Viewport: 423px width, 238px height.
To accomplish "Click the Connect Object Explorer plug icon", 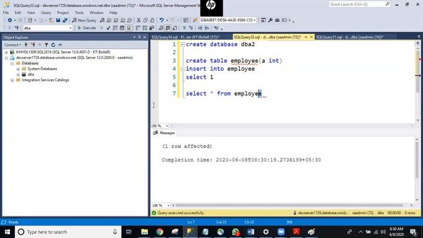I will pos(26,45).
